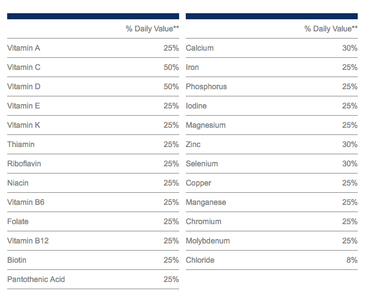Select the Zinc 30% value
The width and height of the screenshot is (366, 298).
click(349, 144)
